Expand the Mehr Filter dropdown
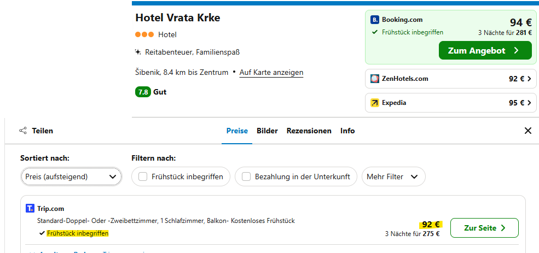539x253 pixels. click(393, 177)
